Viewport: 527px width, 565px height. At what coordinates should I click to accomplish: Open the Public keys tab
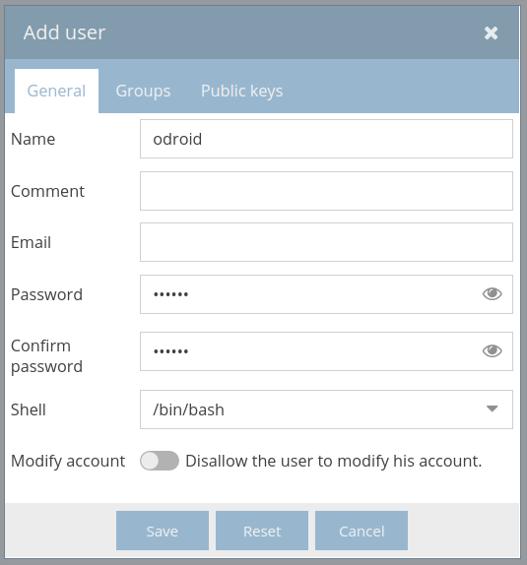(x=242, y=91)
